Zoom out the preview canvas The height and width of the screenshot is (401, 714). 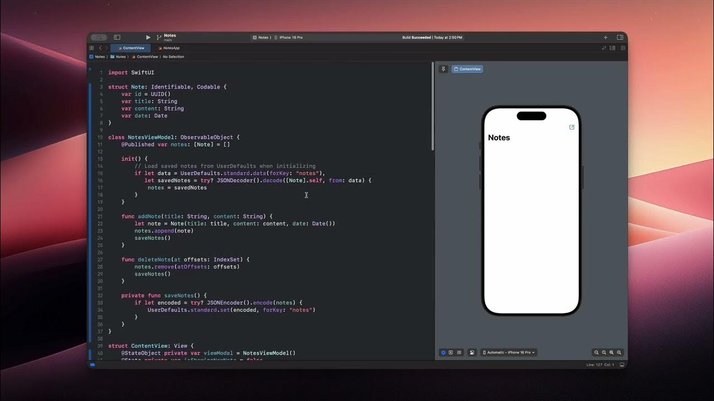click(x=596, y=353)
